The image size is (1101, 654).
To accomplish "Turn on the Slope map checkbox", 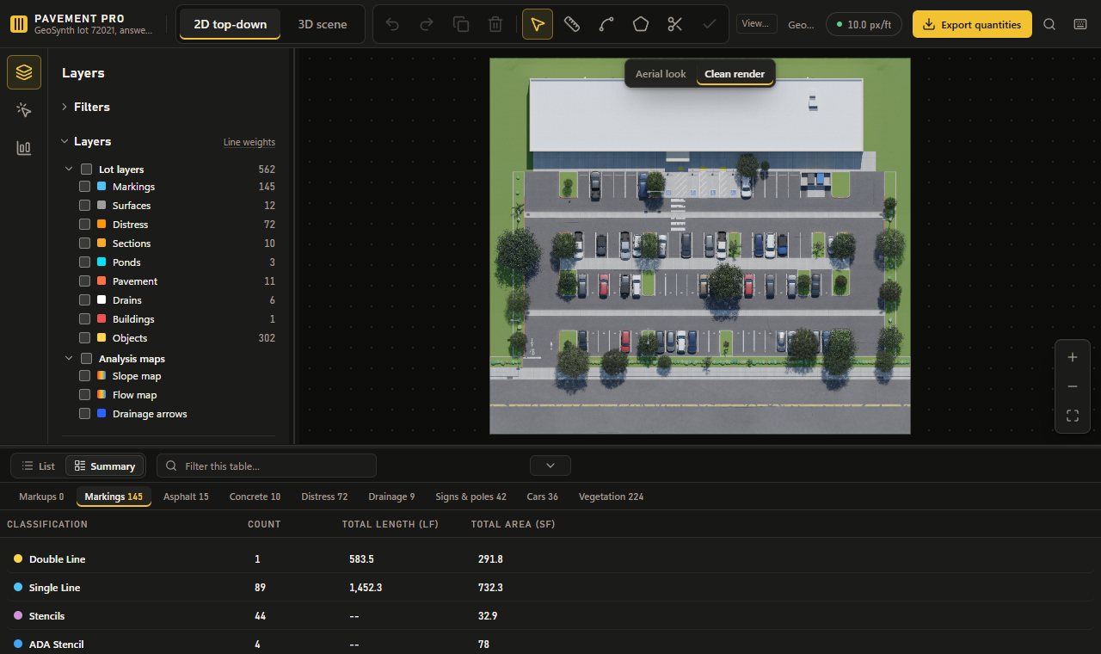I will pyautogui.click(x=85, y=376).
